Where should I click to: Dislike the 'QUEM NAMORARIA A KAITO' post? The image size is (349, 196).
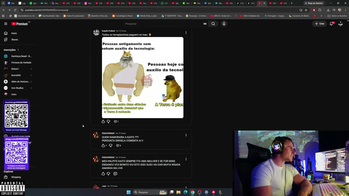(x=110, y=145)
